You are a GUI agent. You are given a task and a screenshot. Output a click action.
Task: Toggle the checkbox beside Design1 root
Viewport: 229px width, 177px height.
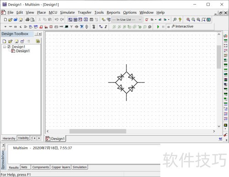coord(9,47)
